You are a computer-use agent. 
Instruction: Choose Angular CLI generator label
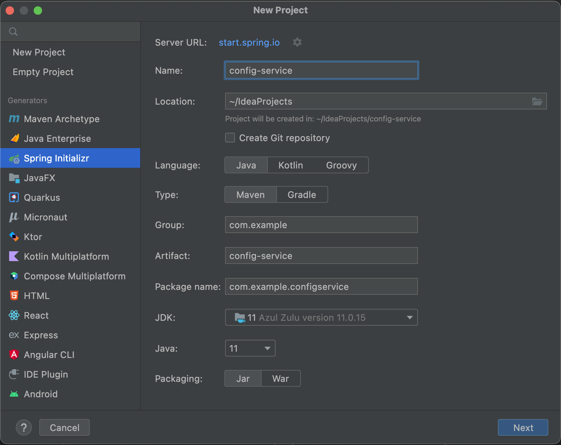tap(49, 355)
